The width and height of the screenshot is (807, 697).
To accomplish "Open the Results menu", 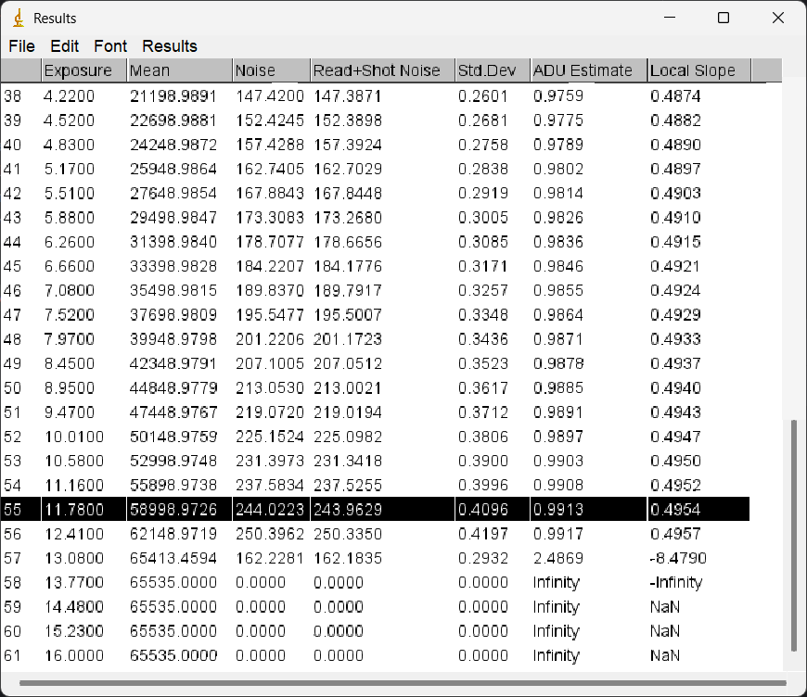I will point(170,46).
